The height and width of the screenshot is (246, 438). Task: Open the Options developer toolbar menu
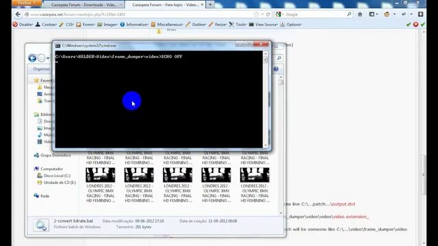click(x=291, y=25)
